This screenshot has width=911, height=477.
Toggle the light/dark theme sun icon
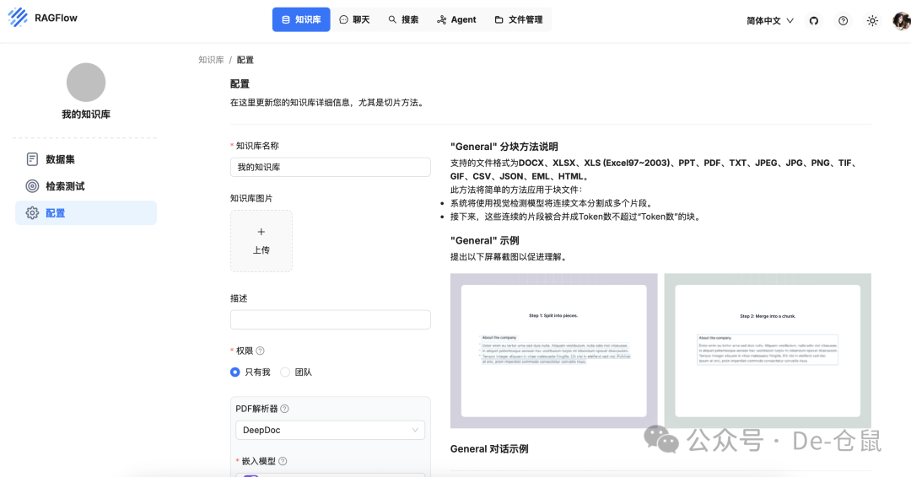872,20
